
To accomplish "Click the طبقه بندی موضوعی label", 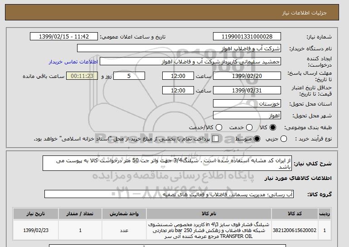I will pos(308,127).
